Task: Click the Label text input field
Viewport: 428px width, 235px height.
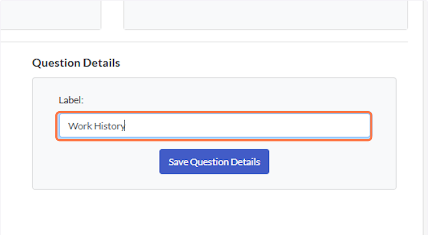Action: [214, 126]
